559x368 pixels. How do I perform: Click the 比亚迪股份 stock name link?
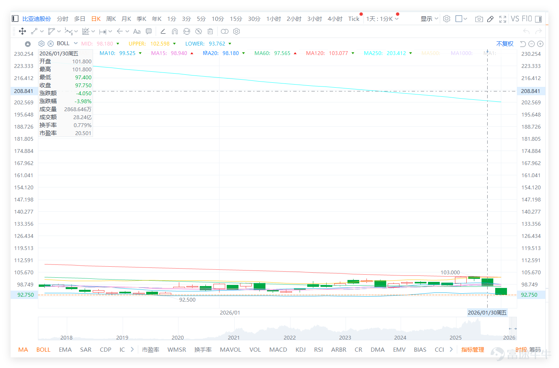click(36, 19)
